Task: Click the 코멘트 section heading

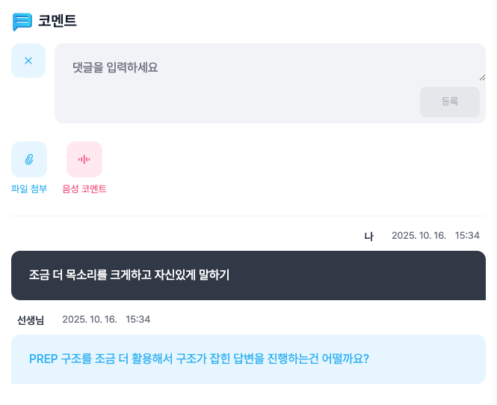Action: click(x=58, y=21)
